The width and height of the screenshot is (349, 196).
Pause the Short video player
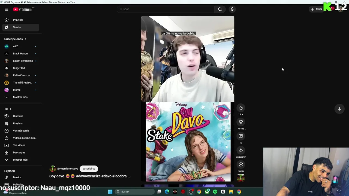188,99
